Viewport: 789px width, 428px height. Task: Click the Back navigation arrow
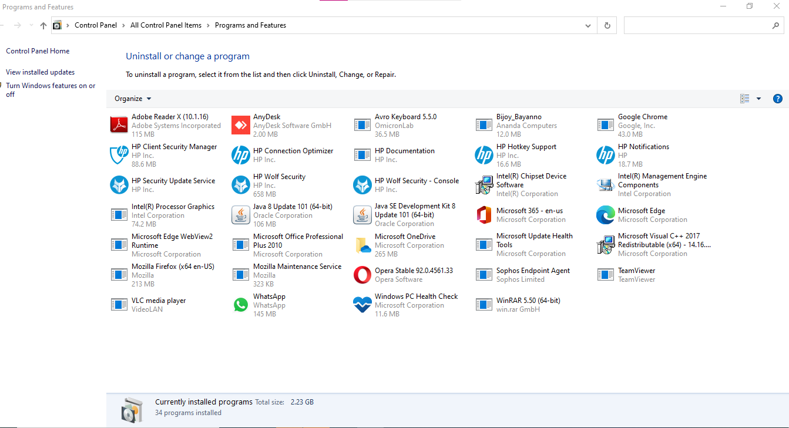pos(2,26)
